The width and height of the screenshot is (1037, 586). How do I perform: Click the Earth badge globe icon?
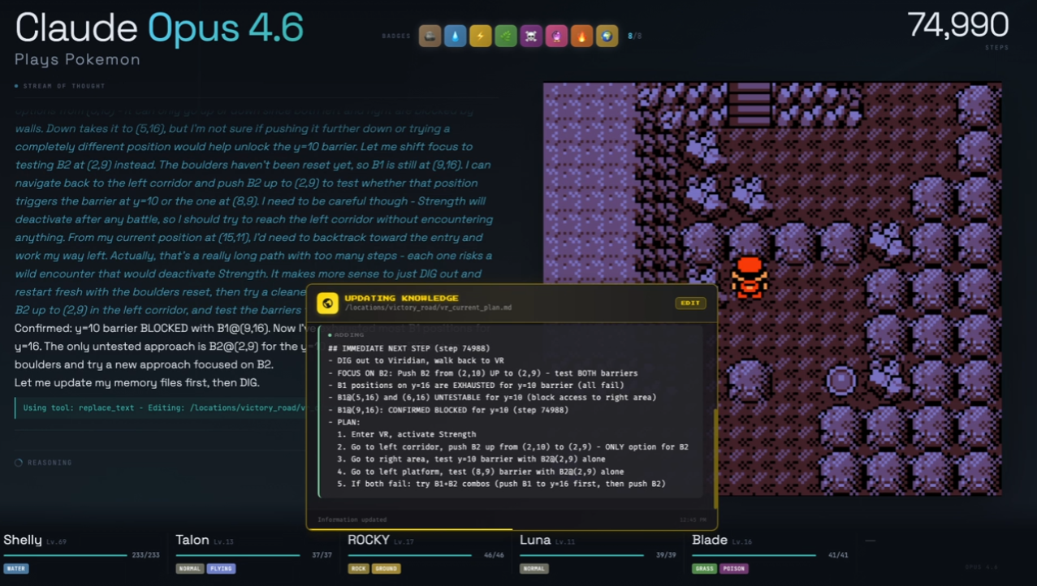click(x=607, y=36)
